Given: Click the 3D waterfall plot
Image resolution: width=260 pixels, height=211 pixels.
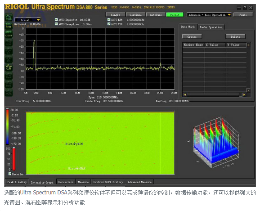Looking at the screenshot, I should 216,143.
